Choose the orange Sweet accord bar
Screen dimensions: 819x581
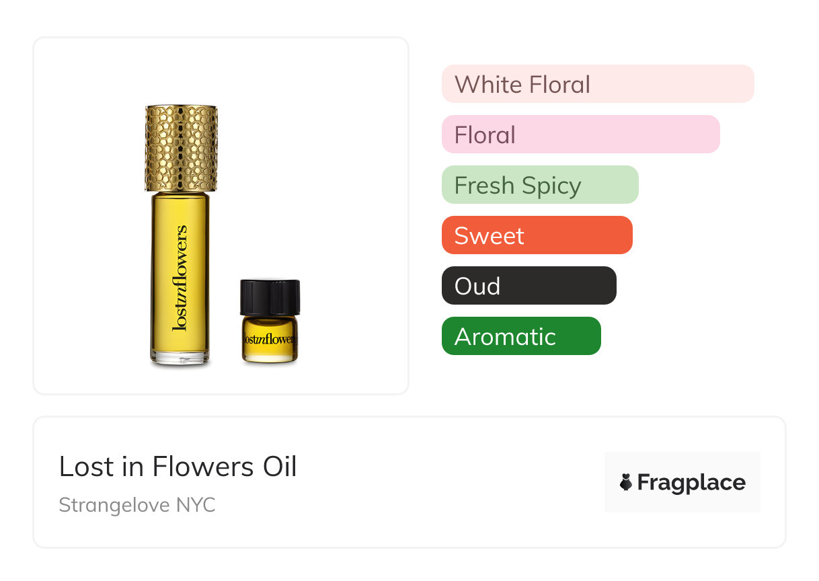[537, 235]
